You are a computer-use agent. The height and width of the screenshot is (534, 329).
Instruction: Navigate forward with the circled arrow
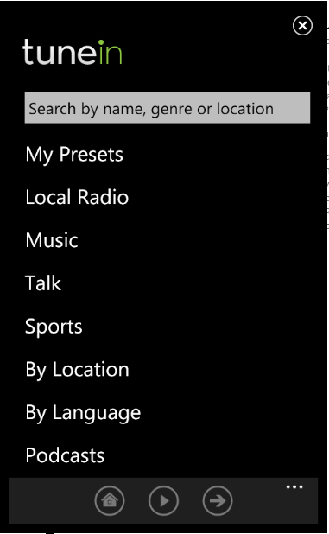218,500
